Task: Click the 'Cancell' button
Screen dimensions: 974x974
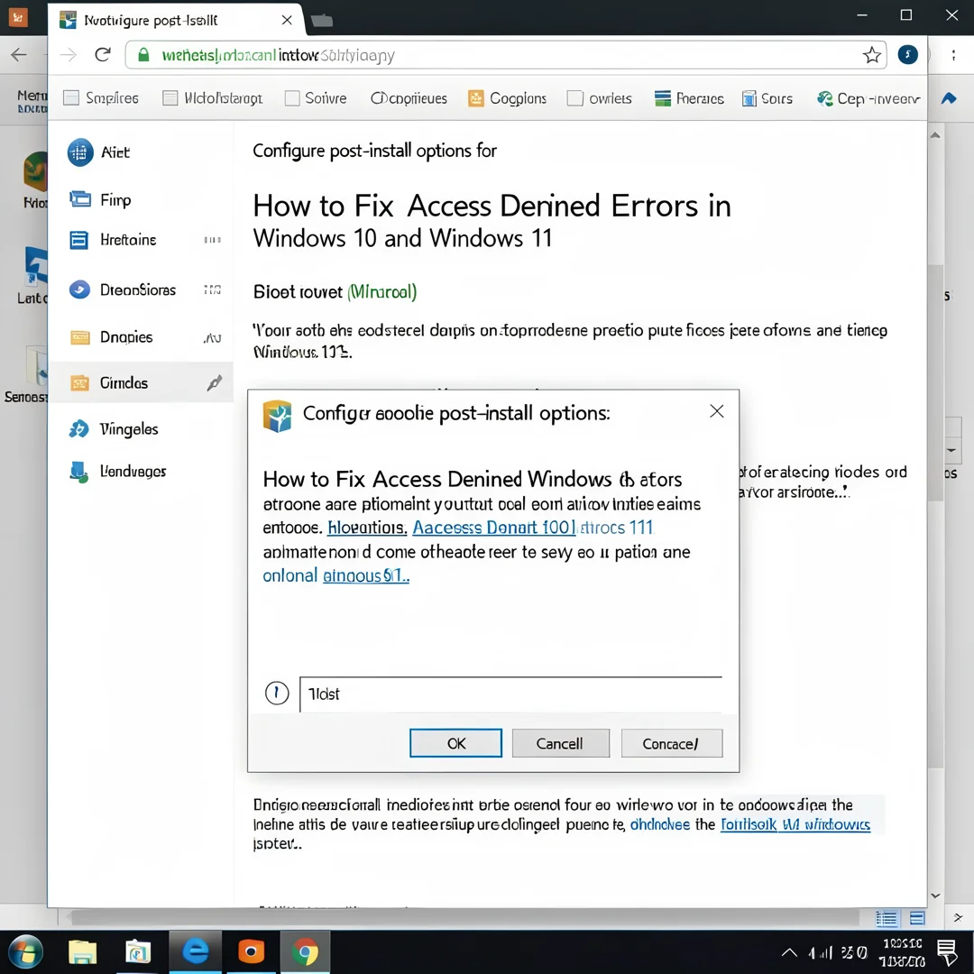Action: [x=560, y=743]
